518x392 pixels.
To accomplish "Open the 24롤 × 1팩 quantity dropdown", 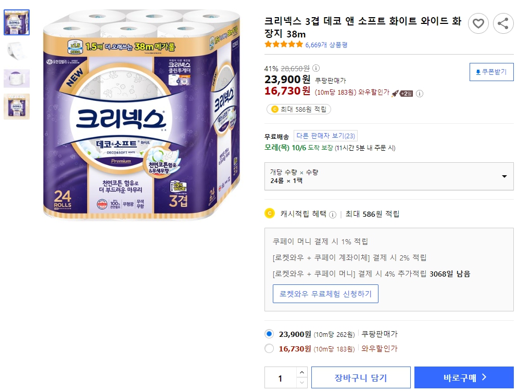I will click(x=388, y=176).
